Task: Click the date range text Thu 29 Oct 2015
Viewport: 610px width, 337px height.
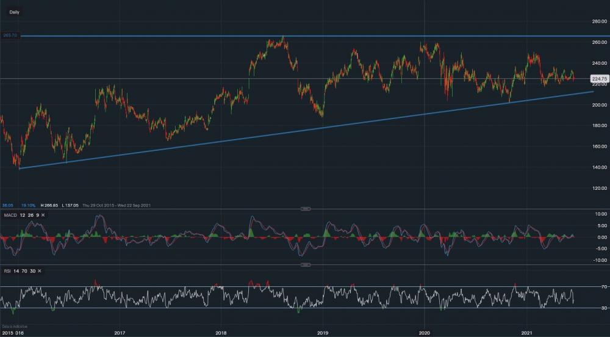Action: click(95, 205)
